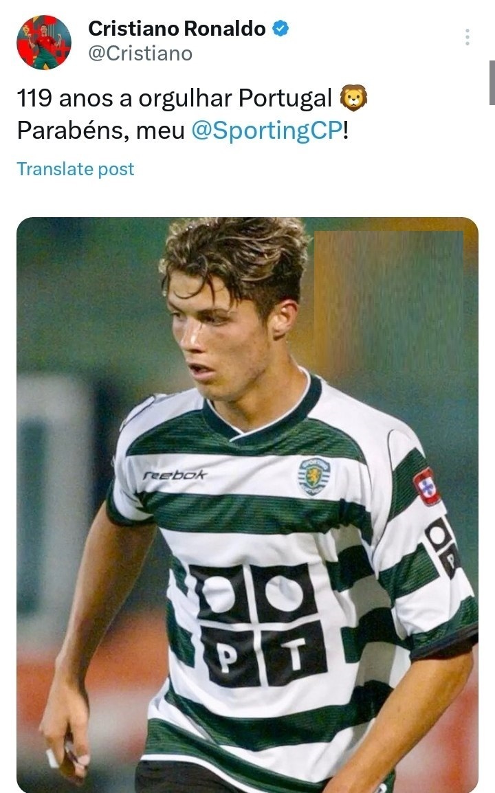Click the words 'Parabéns, meu'
This screenshot has width=495, height=793.
(x=100, y=131)
